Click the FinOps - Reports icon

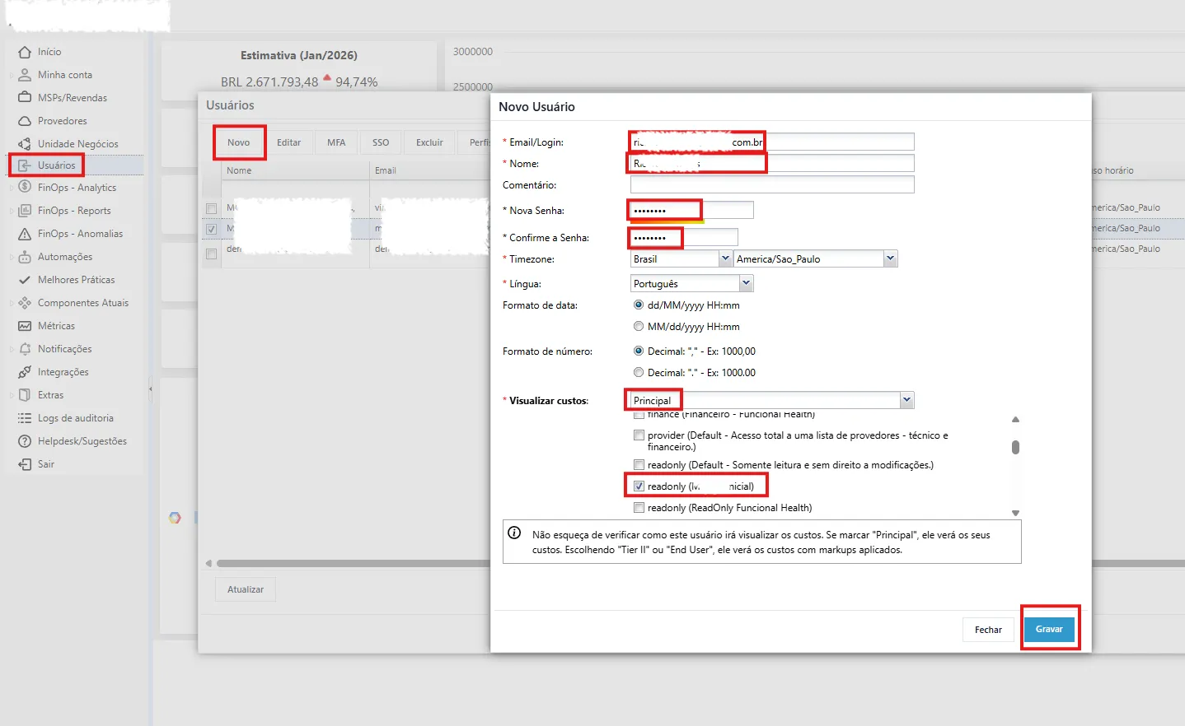(25, 211)
